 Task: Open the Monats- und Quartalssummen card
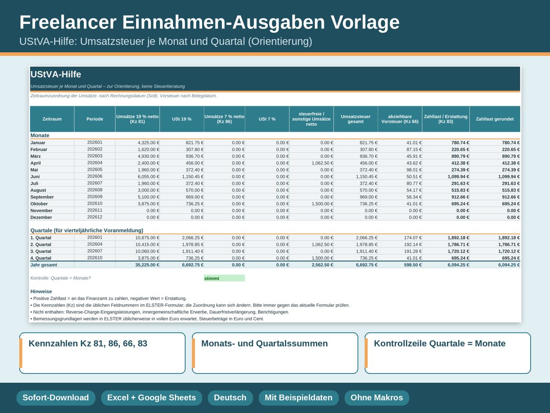pos(275,353)
